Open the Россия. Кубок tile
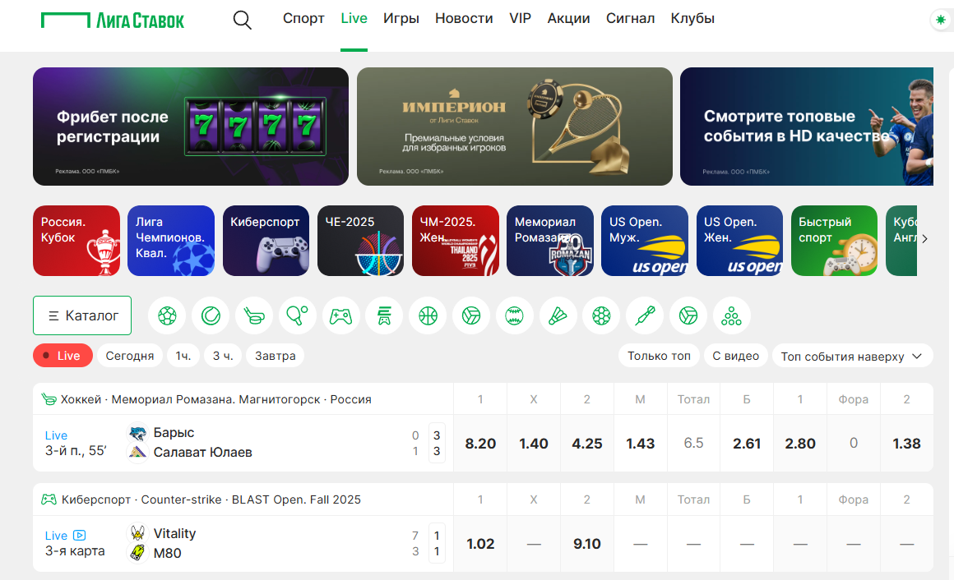The width and height of the screenshot is (954, 580). click(x=76, y=241)
